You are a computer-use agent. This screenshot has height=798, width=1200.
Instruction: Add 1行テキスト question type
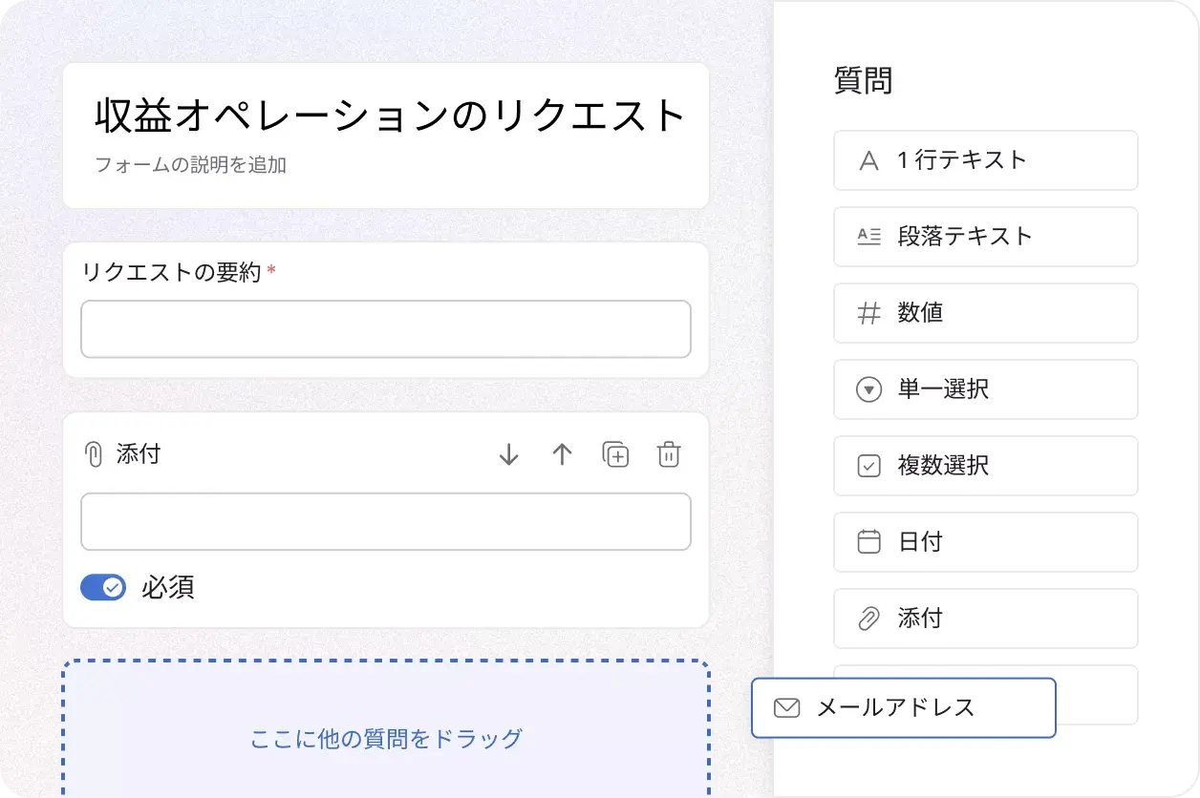[986, 160]
